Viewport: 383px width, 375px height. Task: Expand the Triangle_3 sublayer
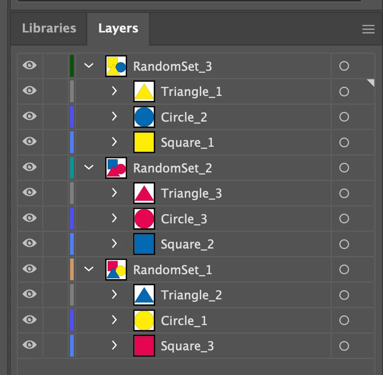[x=114, y=193]
